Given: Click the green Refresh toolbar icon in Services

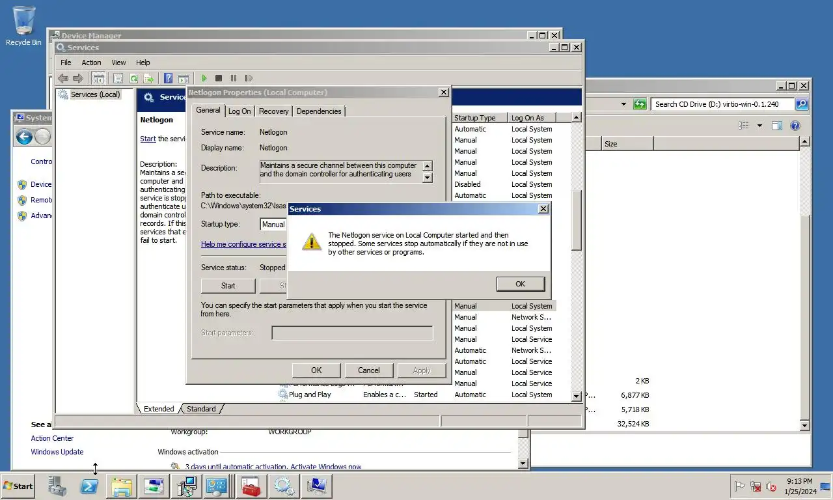Looking at the screenshot, I should (133, 78).
